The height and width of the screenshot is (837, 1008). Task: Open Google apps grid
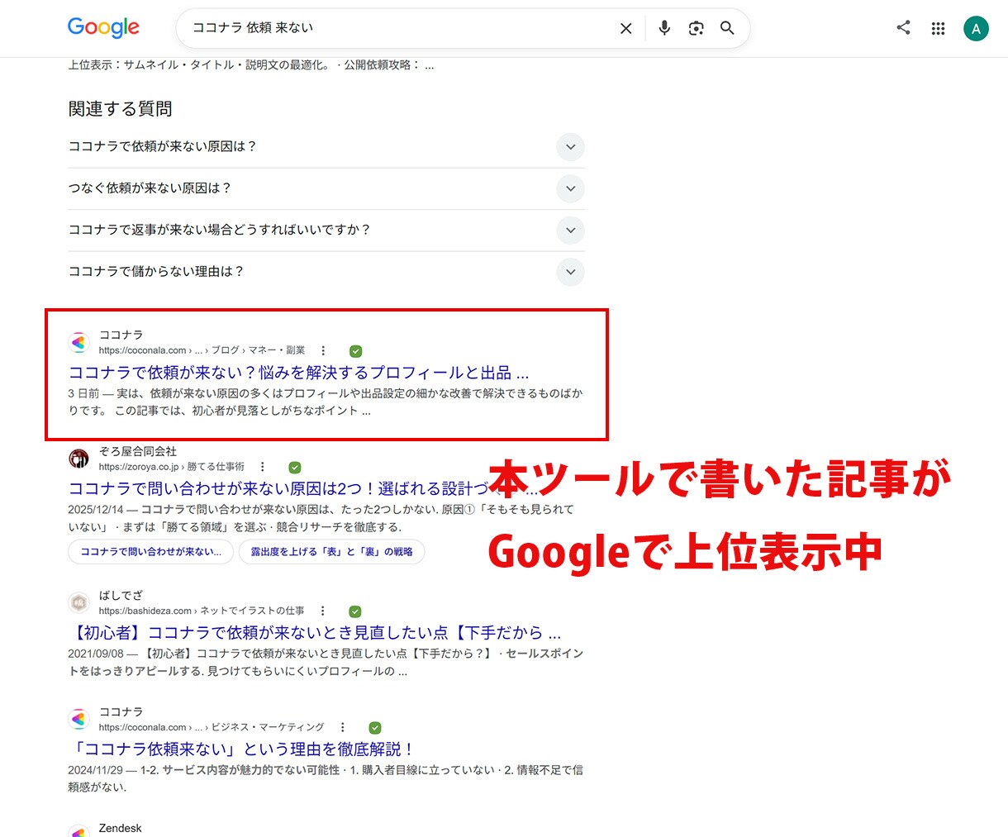[938, 28]
